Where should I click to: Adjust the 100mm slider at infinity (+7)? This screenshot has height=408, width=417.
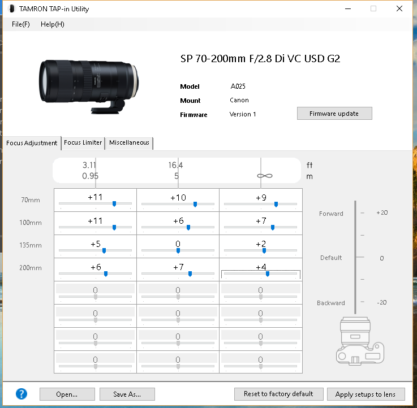272,227
